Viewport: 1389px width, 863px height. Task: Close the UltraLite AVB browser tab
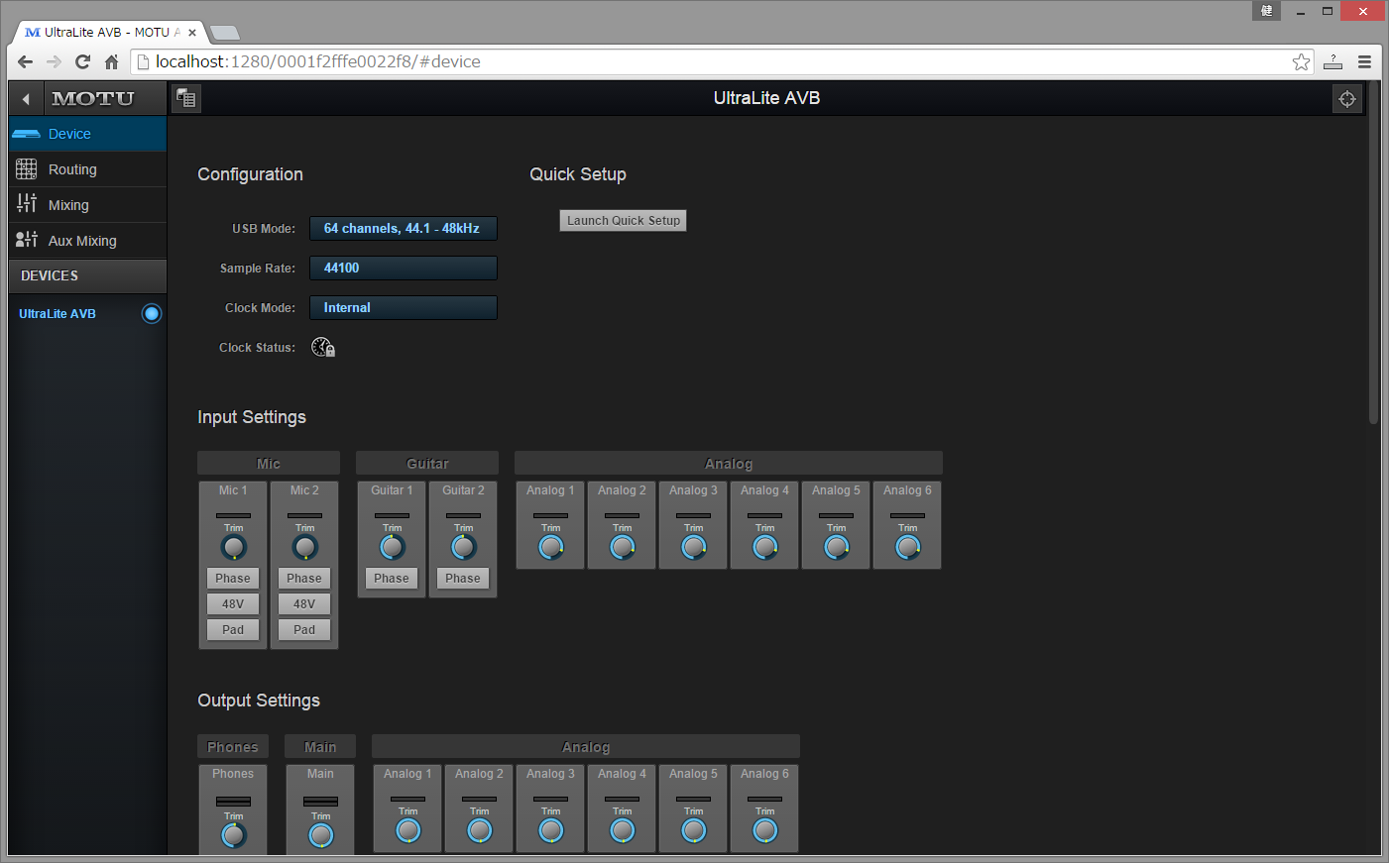click(192, 33)
